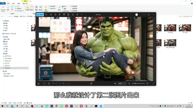Zoom out with the minus magnifier icon
Image resolution: width=193 pixels, height=108 pixels.
pyautogui.click(x=129, y=83)
